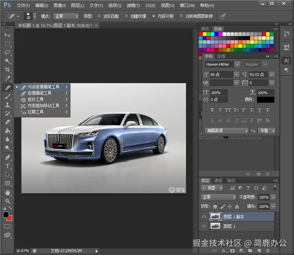Select the Lasso tool

(7, 52)
